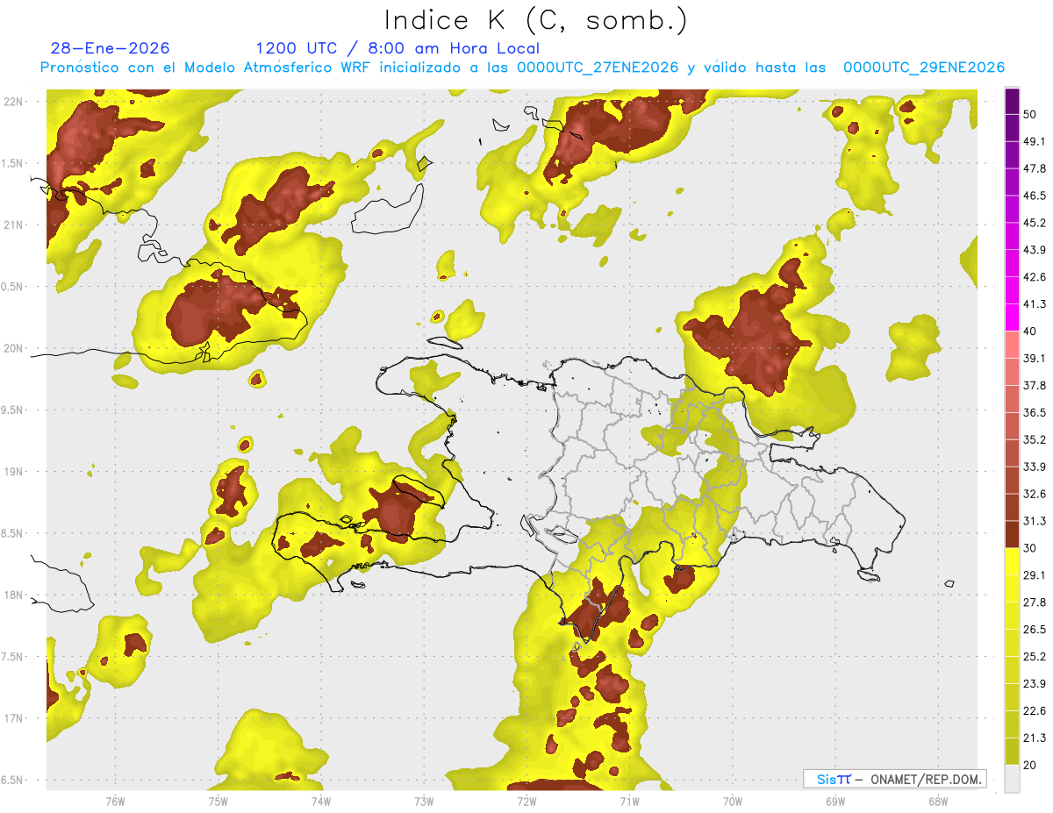Select the forecast date "28-Ene-2026"
1053x813 pixels.
[111, 48]
